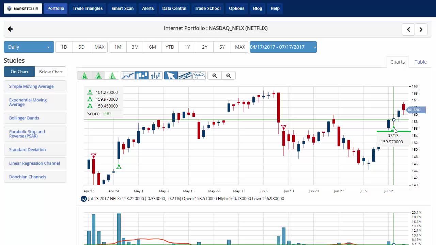Select the Fibonacci tool
This screenshot has width=436, height=245.
(199, 76)
